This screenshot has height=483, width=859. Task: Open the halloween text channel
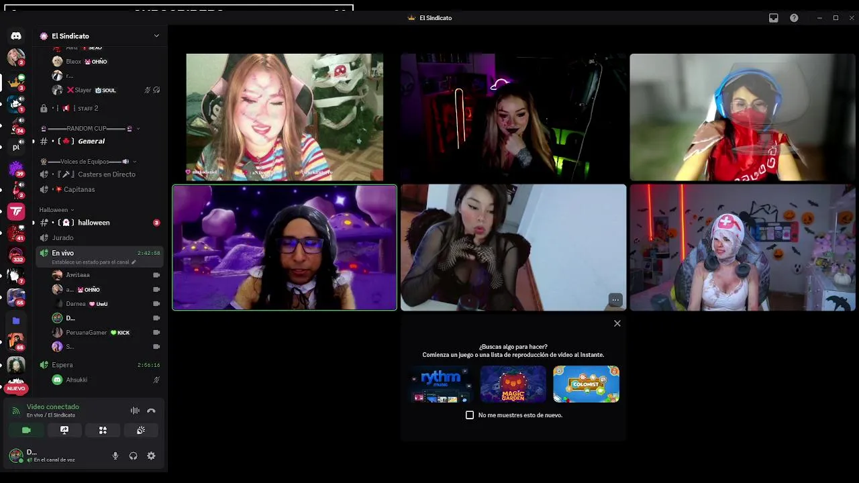click(101, 223)
